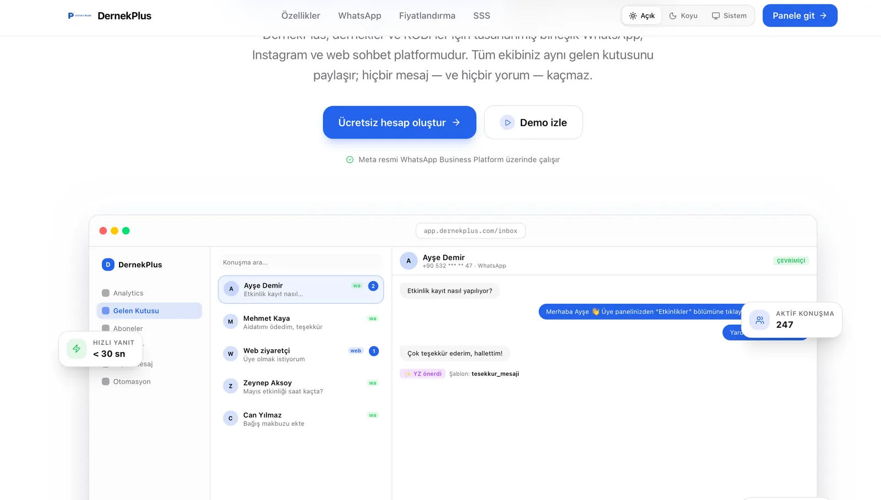The image size is (881, 500).
Task: Click unread badge 2 on Ayşe Demir
Action: [x=373, y=286]
